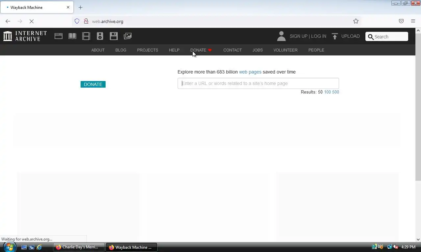Open the DONATE menu item with heart

[x=201, y=50]
